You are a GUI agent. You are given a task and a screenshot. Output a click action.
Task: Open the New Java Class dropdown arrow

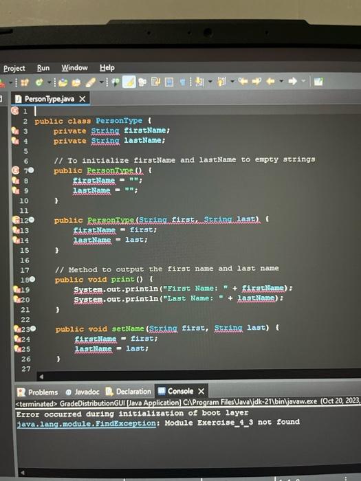tap(49, 82)
